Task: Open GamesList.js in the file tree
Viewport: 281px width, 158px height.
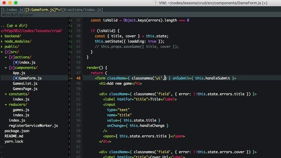Action: (25, 83)
